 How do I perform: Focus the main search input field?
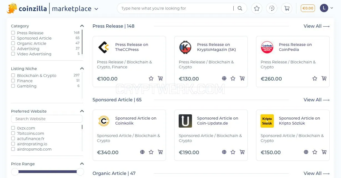(176, 8)
